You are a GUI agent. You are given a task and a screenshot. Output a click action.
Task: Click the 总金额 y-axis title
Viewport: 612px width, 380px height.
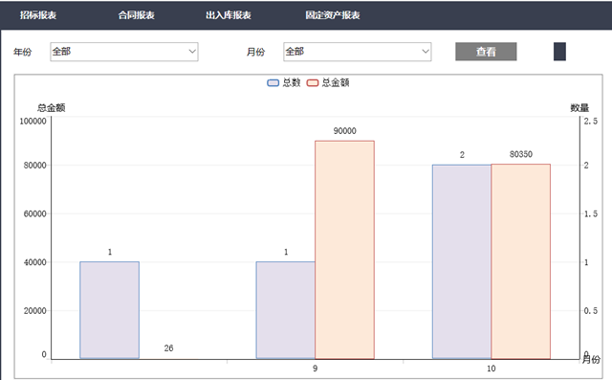point(51,108)
